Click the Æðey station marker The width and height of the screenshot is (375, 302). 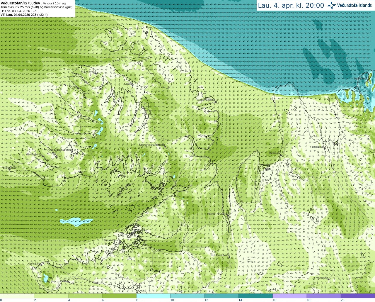(132, 85)
